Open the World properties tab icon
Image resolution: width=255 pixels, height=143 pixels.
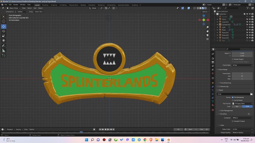[213, 73]
